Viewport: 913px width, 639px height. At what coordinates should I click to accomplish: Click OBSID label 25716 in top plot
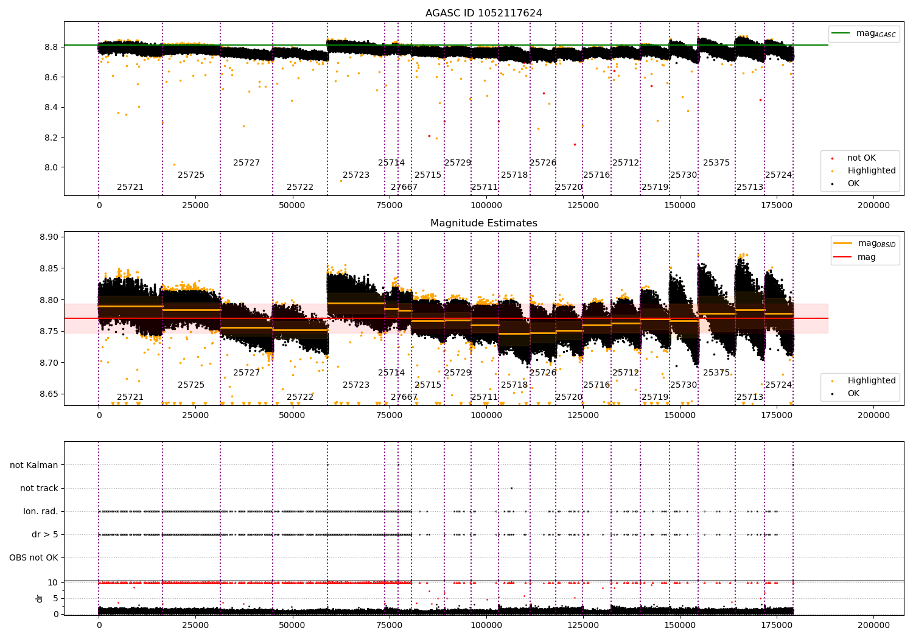pyautogui.click(x=596, y=175)
